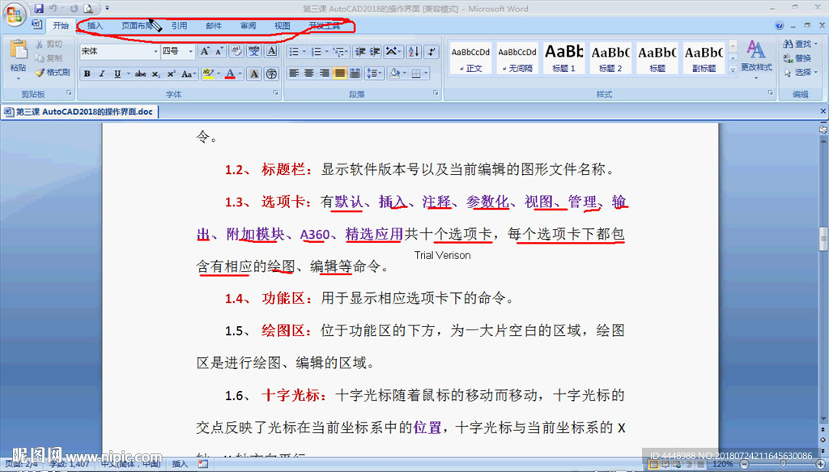The image size is (829, 472).
Task: Open the phonetic guide tool
Action: 254,51
